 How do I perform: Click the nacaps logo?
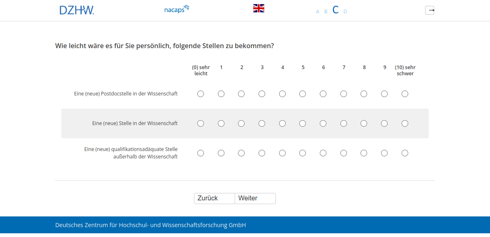pyautogui.click(x=176, y=9)
